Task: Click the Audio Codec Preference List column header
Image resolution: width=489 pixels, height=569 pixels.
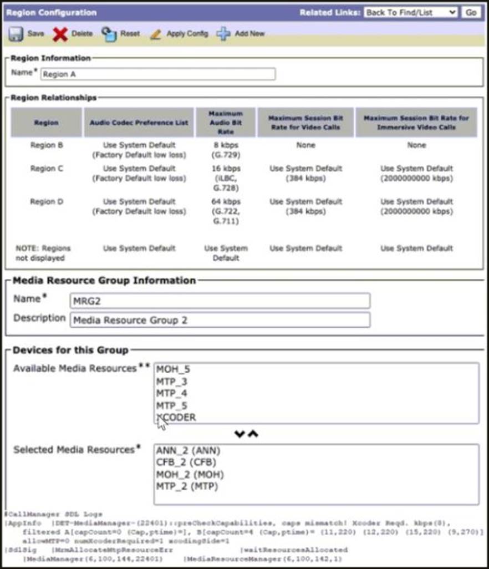Action: tap(139, 123)
